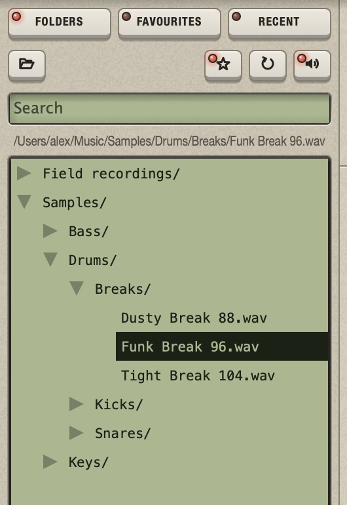Open the folder browse icon button
The image size is (347, 505).
pyautogui.click(x=27, y=64)
